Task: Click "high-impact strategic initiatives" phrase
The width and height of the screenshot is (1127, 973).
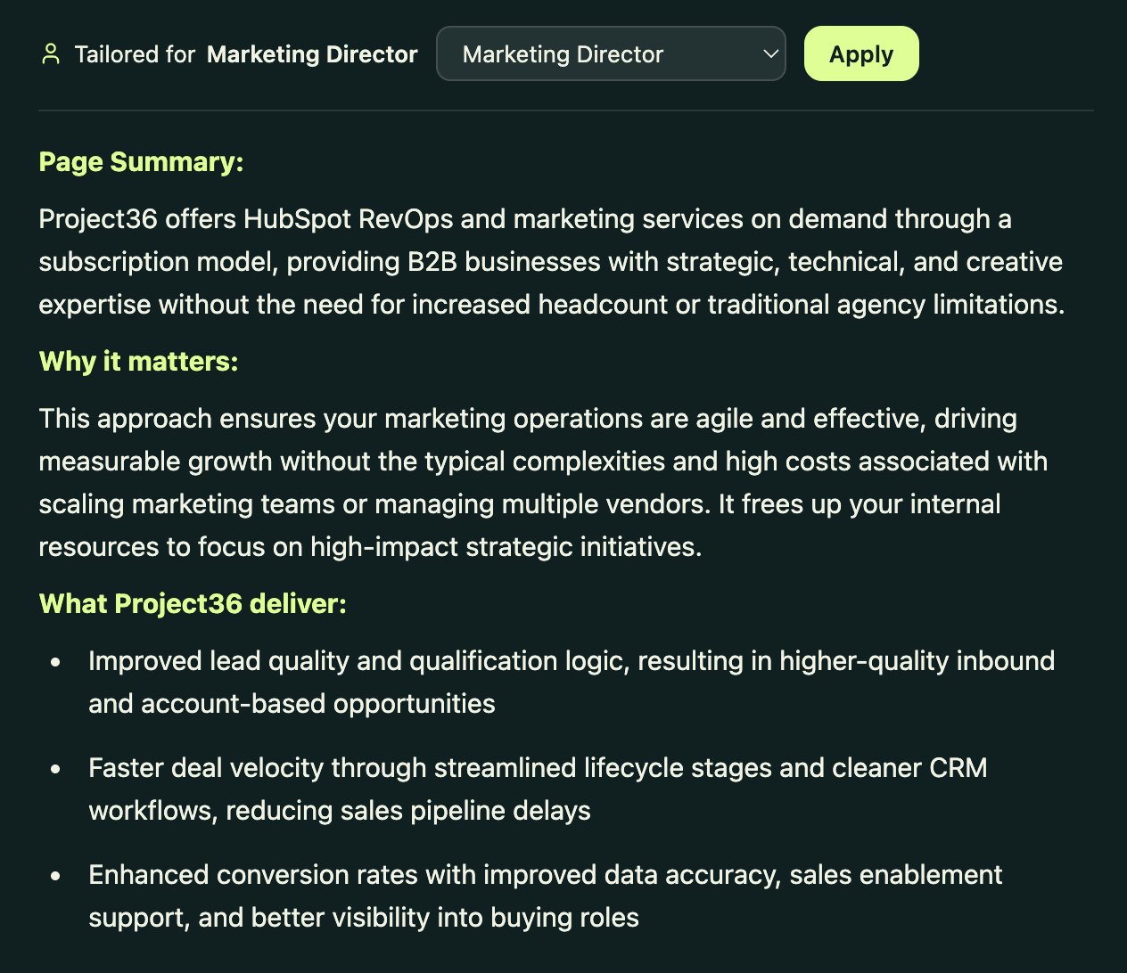Action: pos(506,547)
